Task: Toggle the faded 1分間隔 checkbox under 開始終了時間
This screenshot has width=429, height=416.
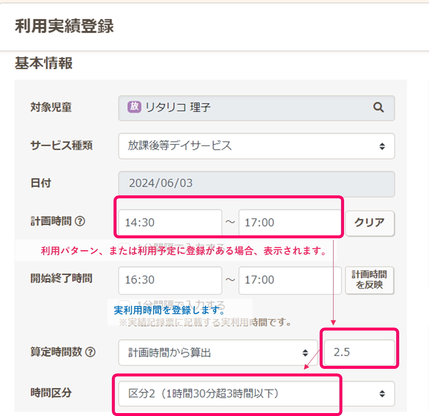Action: coord(124,304)
